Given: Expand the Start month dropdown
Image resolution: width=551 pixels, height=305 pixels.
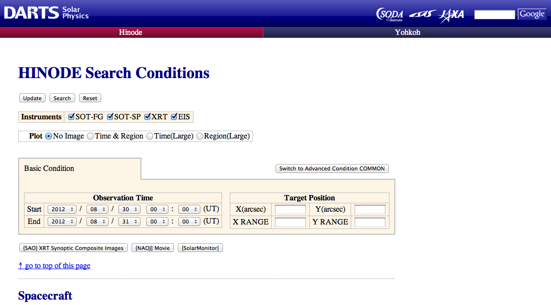Looking at the screenshot, I should tap(97, 209).
